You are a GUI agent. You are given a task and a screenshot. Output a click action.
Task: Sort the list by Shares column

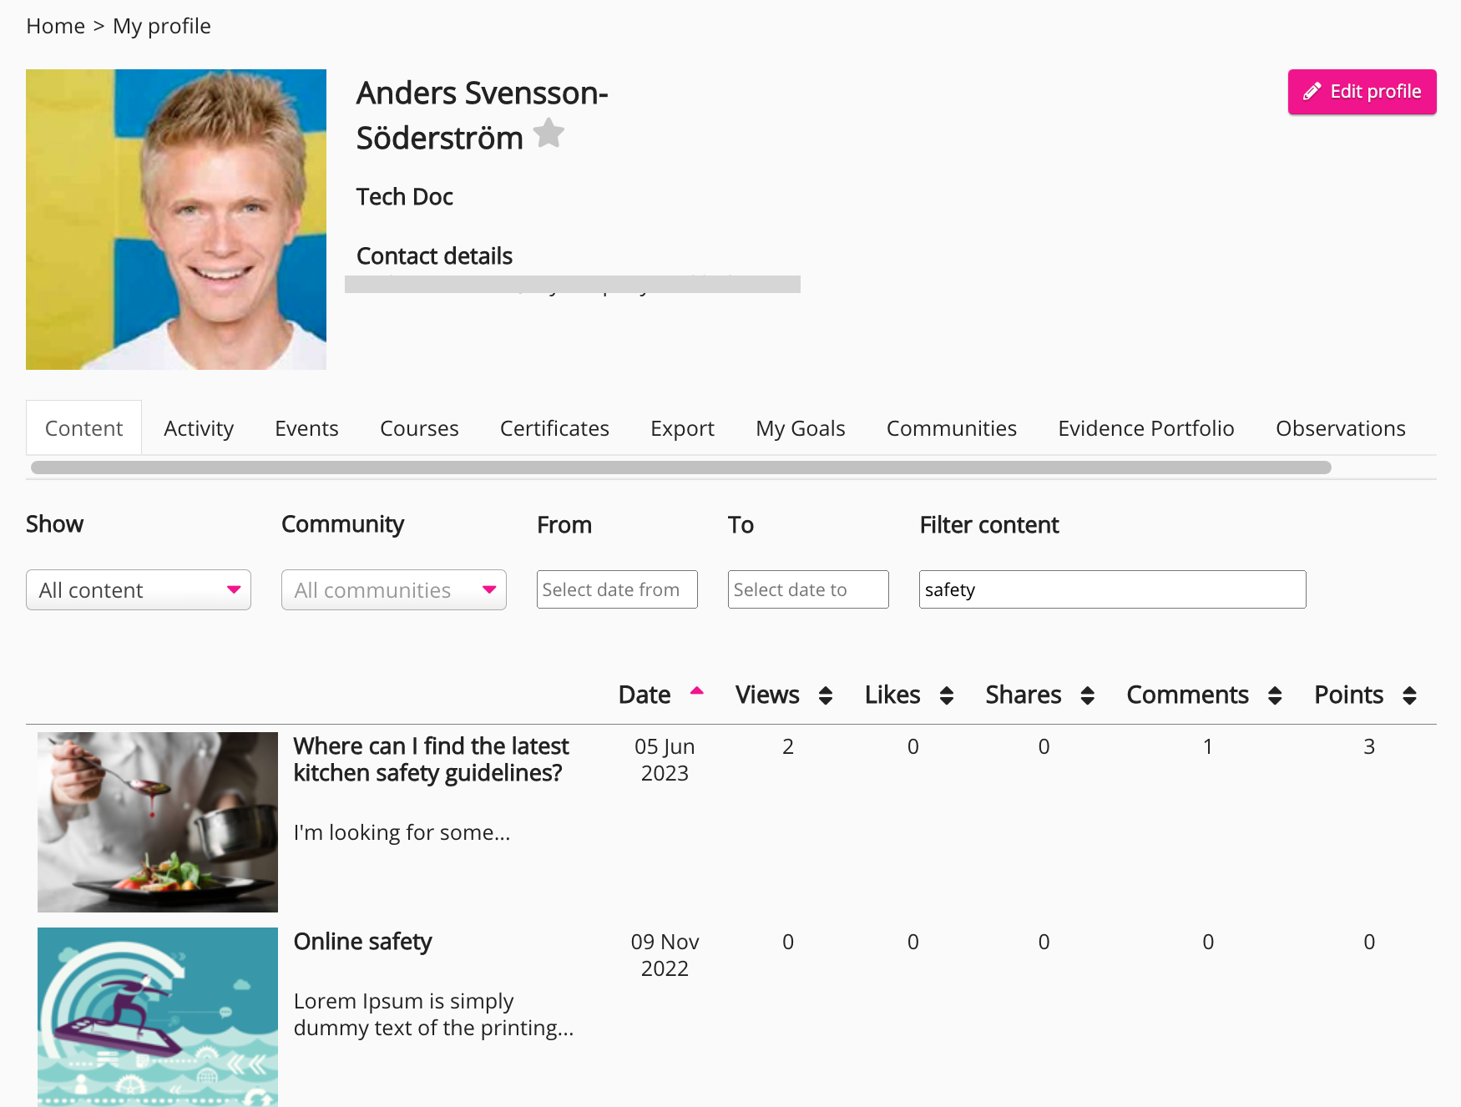pyautogui.click(x=1087, y=695)
